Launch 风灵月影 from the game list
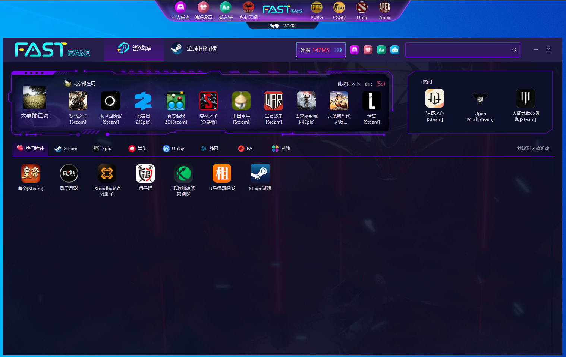The image size is (566, 357). 69,178
